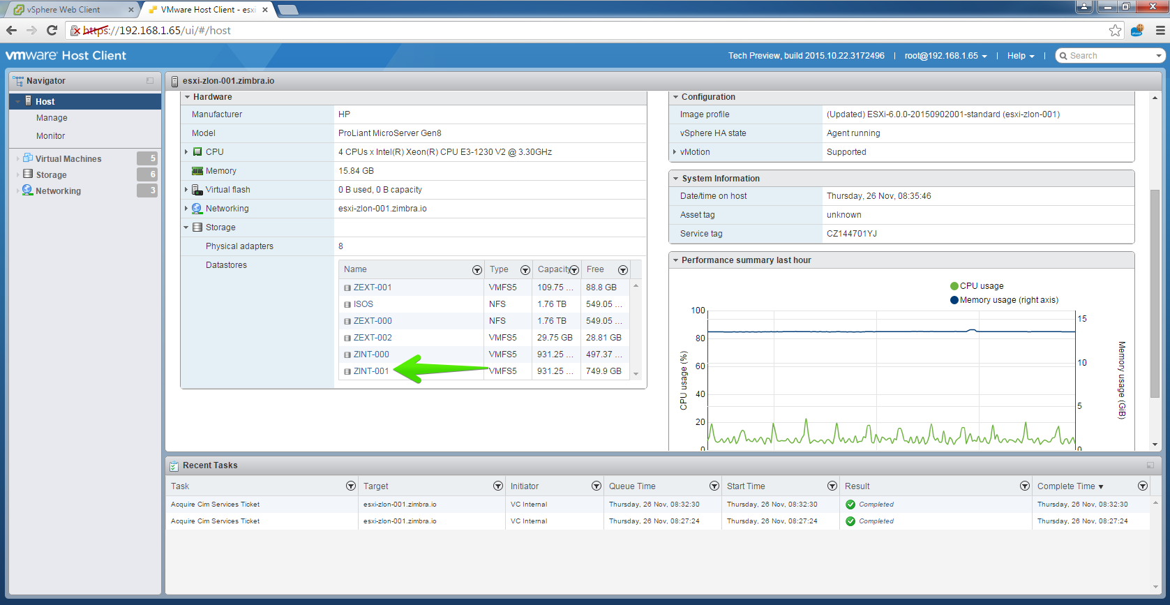Click the browser extension icon beside the star
This screenshot has width=1170, height=605.
coord(1137,30)
